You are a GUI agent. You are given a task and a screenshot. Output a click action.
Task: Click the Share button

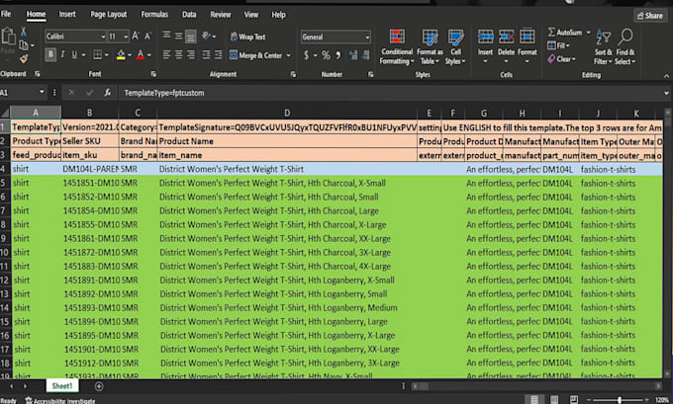[x=649, y=16]
